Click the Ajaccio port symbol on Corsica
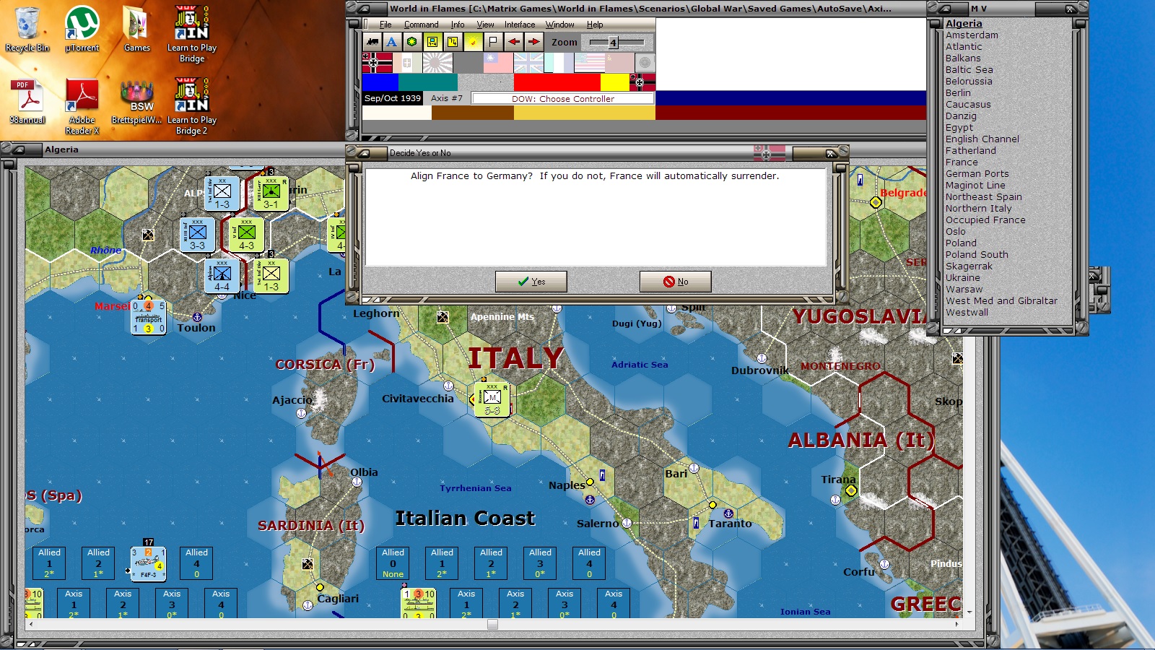1155x650 pixels. pos(301,413)
